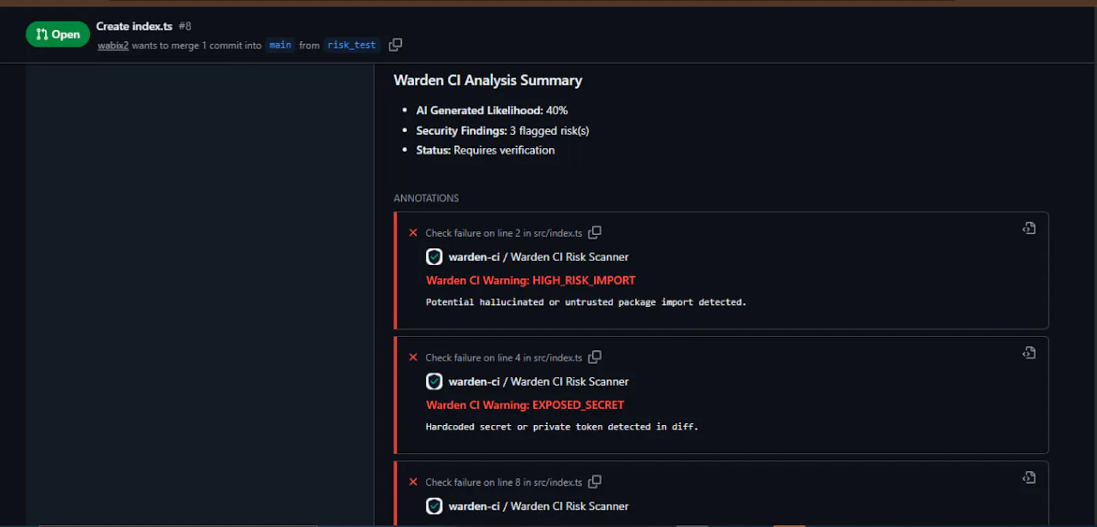The height and width of the screenshot is (527, 1097).
Task: Select 'Warden CI Warning: EXPOSED_SECRET' text
Action: (525, 405)
